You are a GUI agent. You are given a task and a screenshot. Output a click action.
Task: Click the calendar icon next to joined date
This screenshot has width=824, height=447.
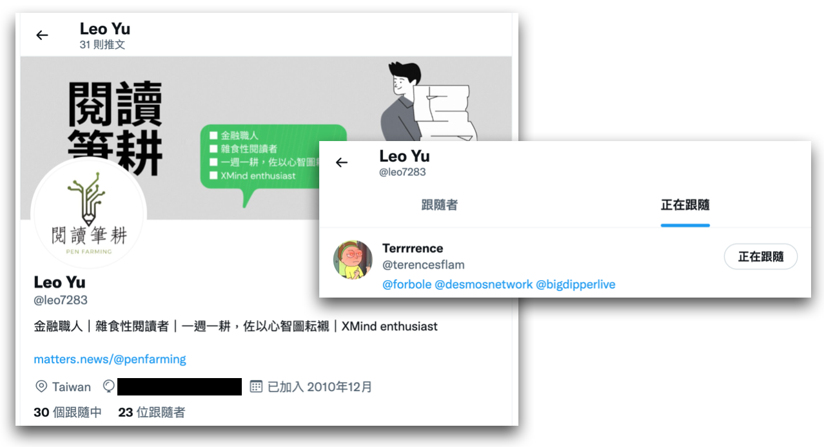click(x=256, y=386)
